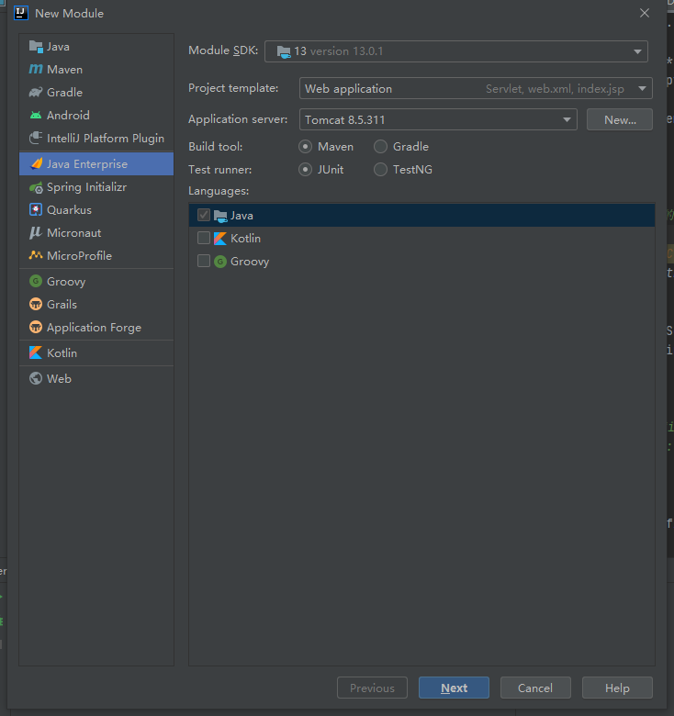
Task: Click the Kotlin row text in Languages list
Action: click(x=246, y=239)
